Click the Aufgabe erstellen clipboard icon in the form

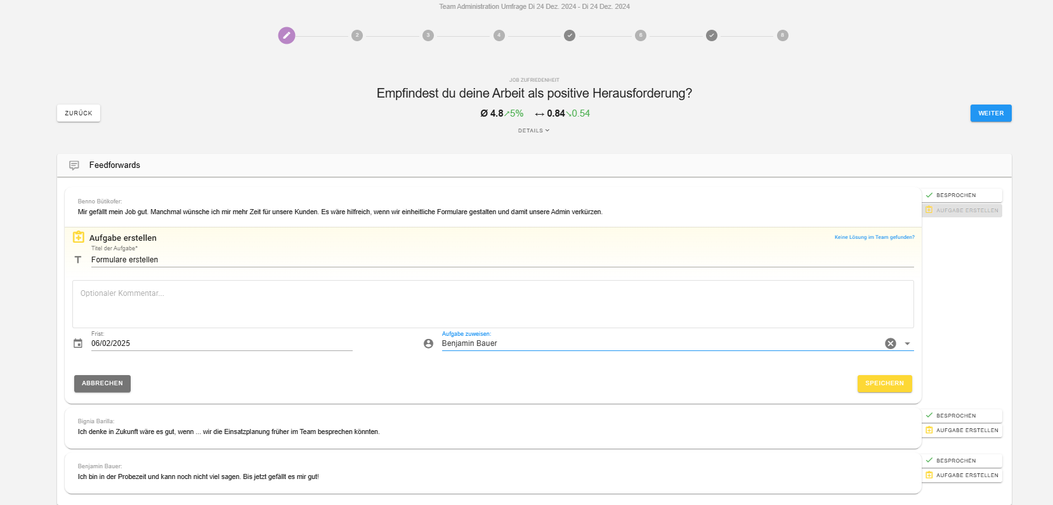(x=79, y=238)
